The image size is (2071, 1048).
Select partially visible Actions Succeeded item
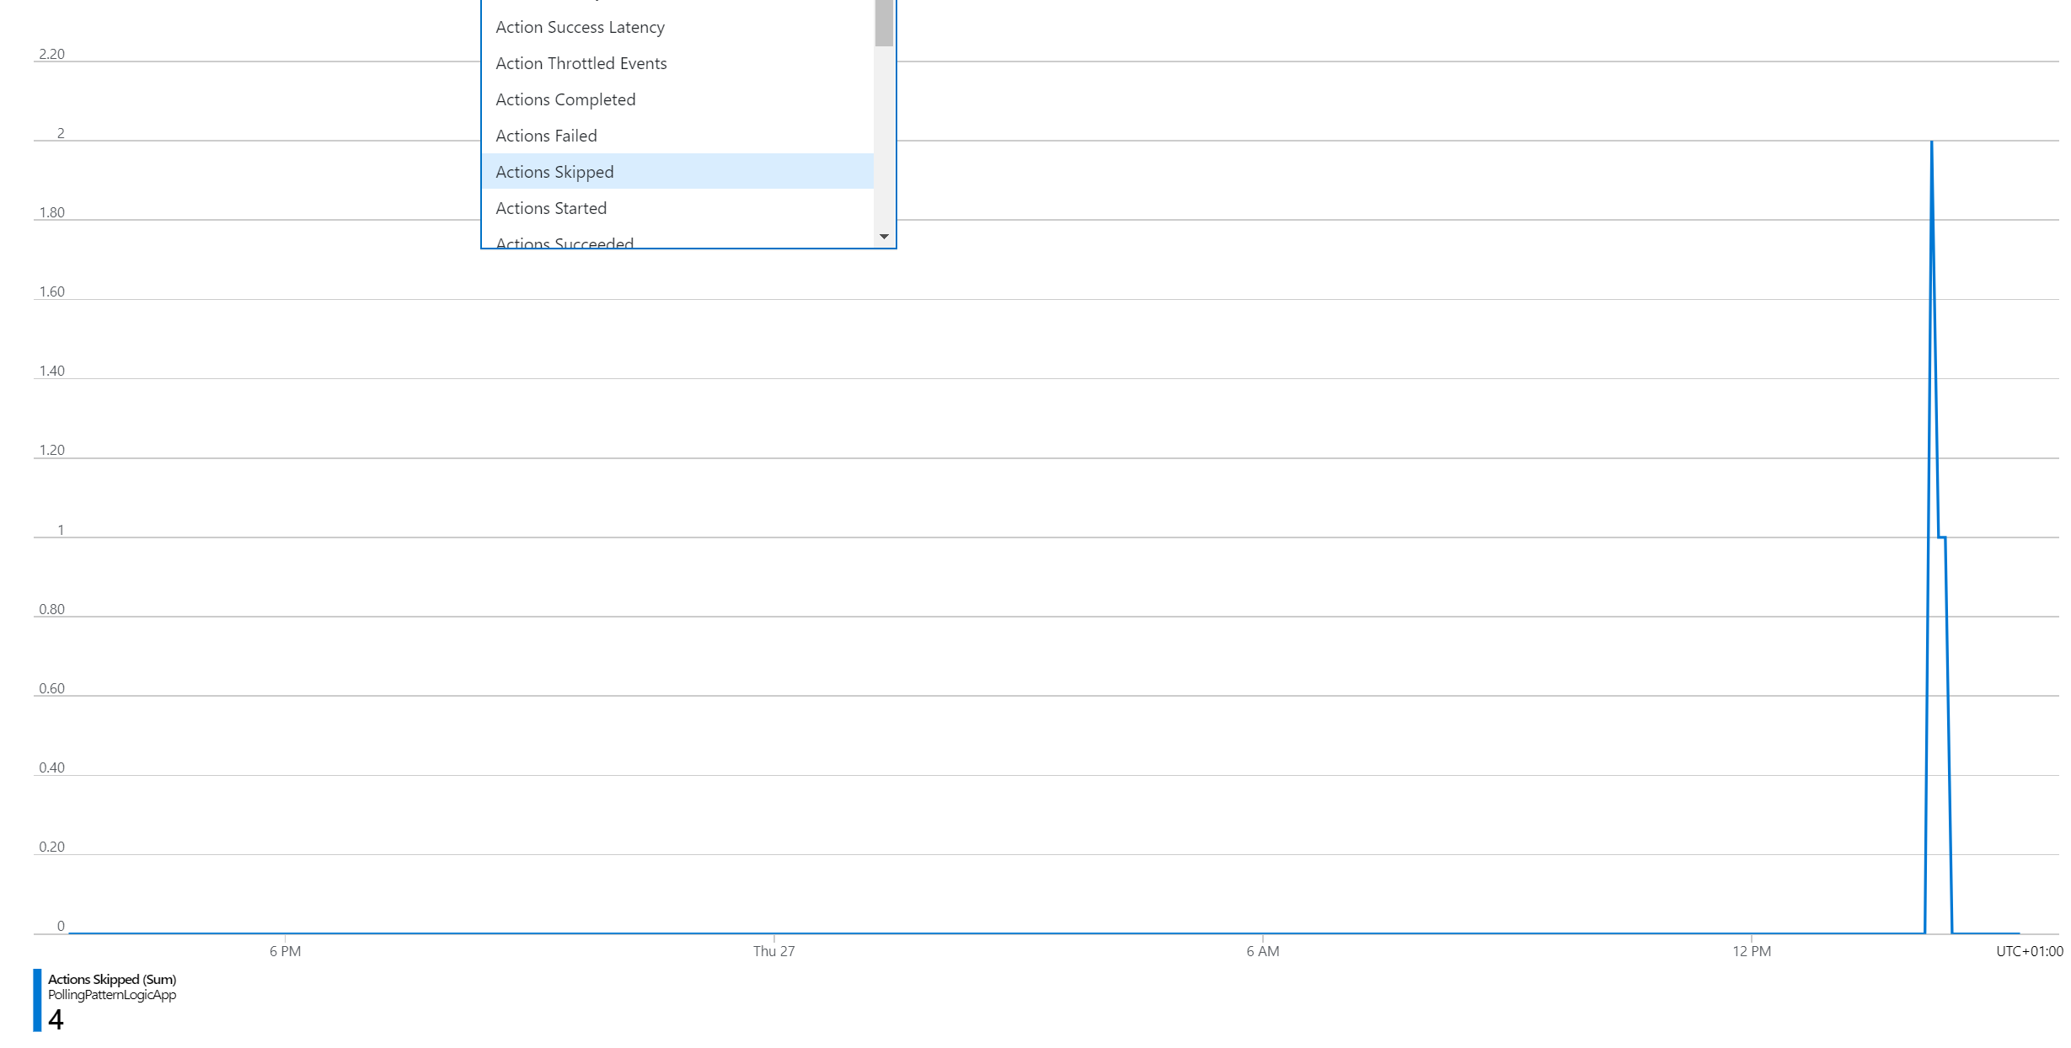(x=565, y=243)
